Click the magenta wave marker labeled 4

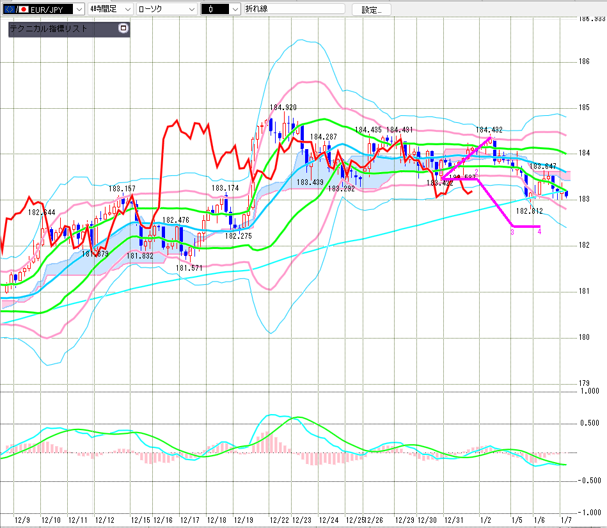pos(540,232)
